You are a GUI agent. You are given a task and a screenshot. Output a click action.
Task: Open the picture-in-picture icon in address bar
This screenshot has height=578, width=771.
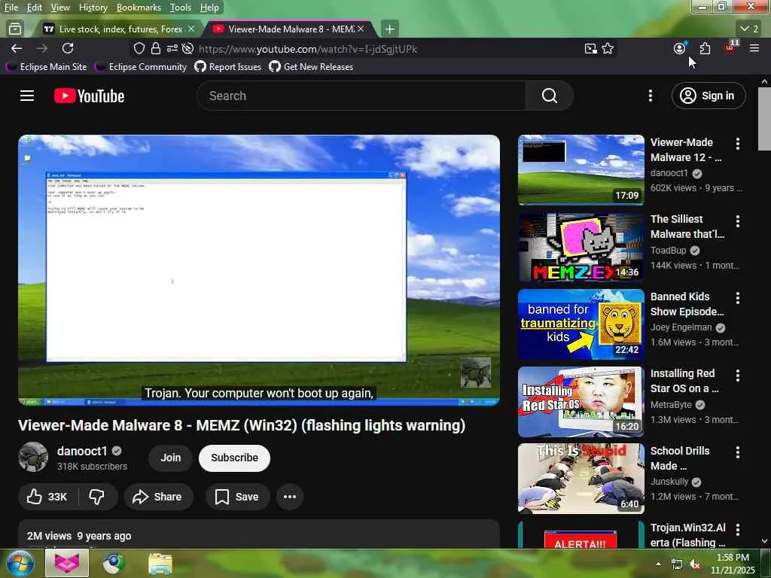(590, 48)
